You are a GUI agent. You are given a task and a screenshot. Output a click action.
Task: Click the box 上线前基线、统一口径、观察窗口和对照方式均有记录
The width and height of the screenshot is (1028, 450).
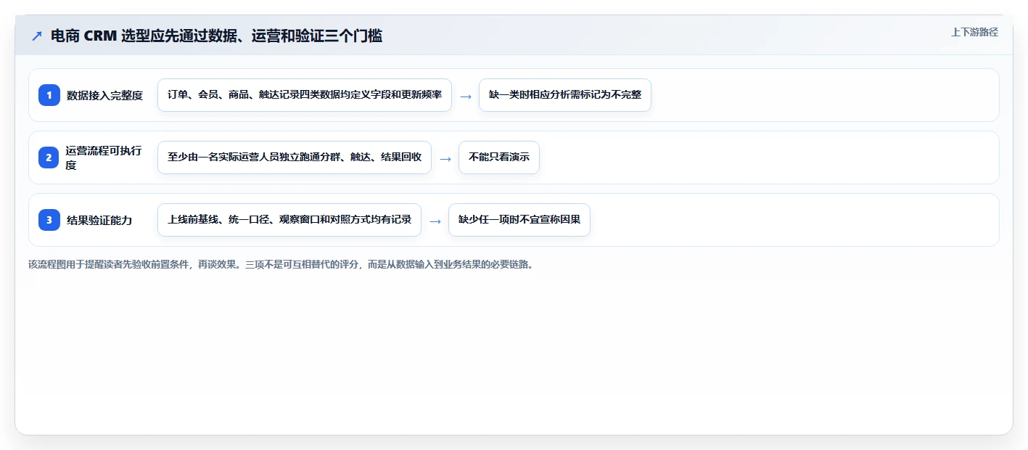pyautogui.click(x=289, y=220)
